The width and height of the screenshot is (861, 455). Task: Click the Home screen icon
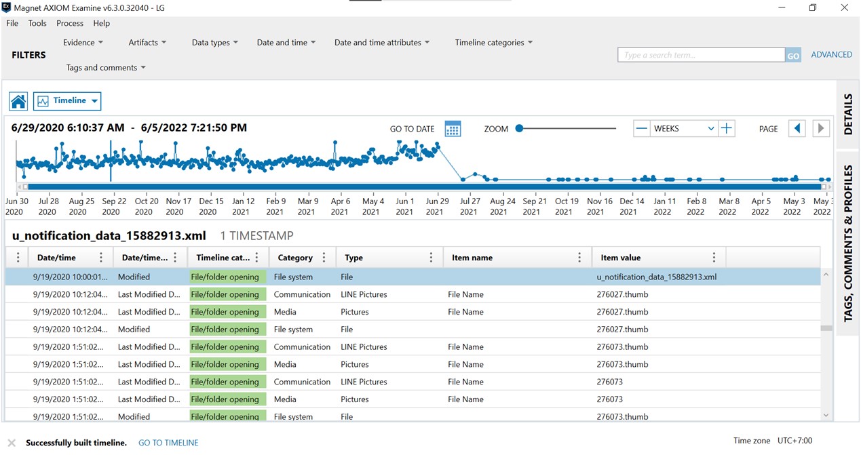tap(18, 100)
